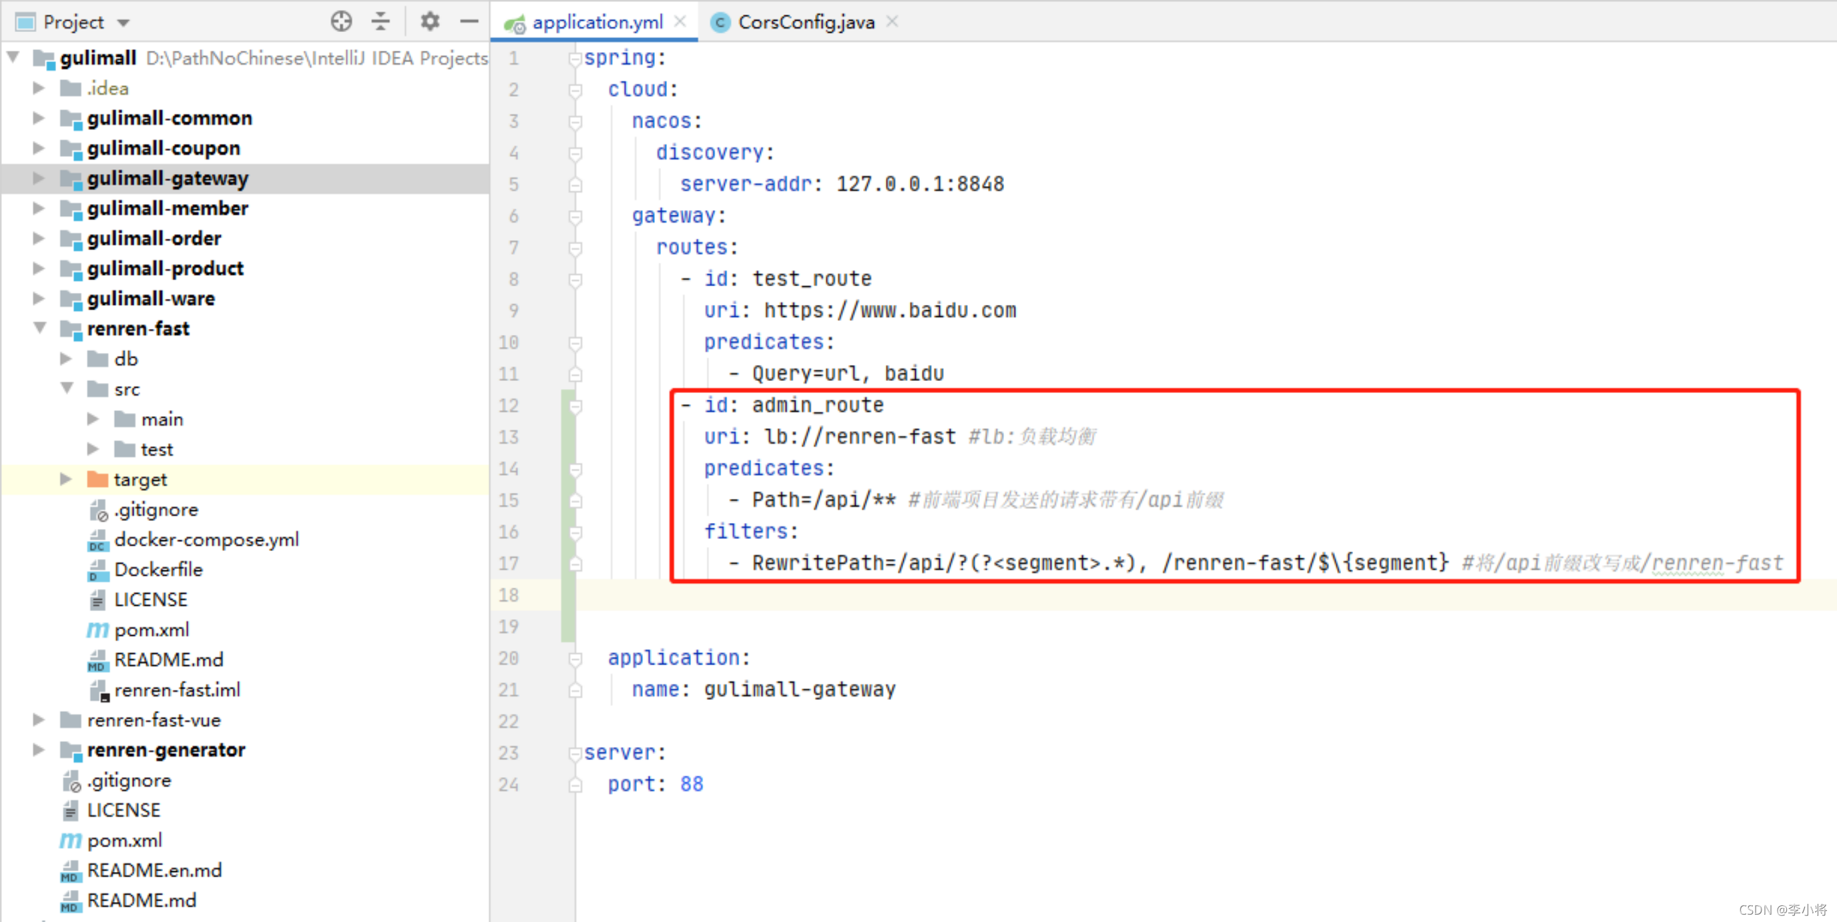The image size is (1837, 922).
Task: Select renren-fast pom.xml Maven icon
Action: click(x=97, y=630)
